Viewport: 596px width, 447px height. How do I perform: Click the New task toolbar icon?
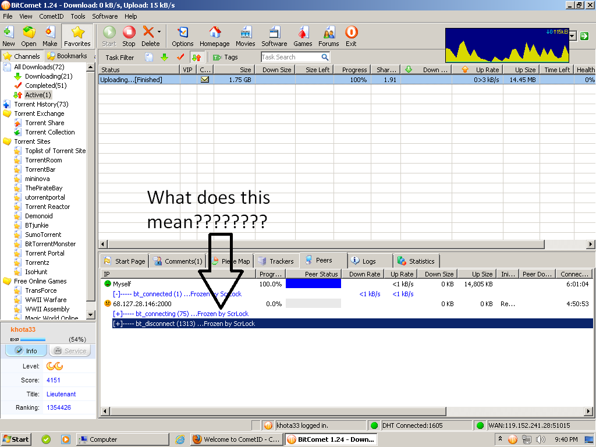[x=8, y=36]
